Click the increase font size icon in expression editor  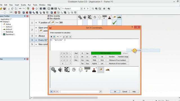coord(64,37)
